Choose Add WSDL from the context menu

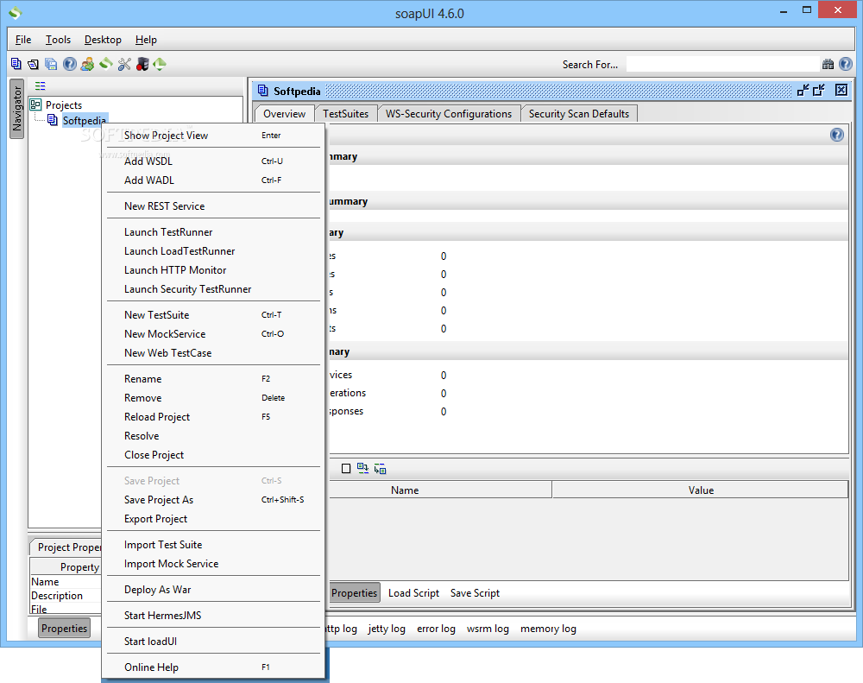pyautogui.click(x=213, y=161)
